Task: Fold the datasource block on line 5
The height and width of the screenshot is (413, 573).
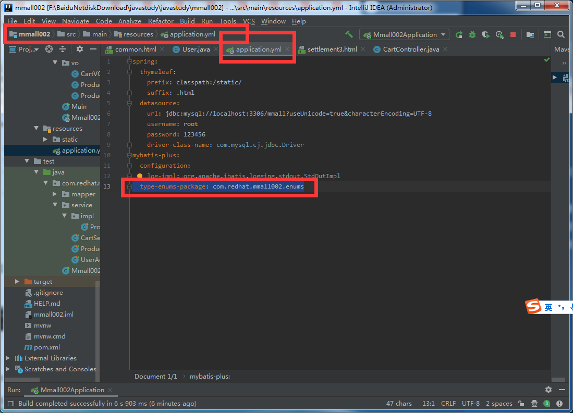Action: click(129, 103)
